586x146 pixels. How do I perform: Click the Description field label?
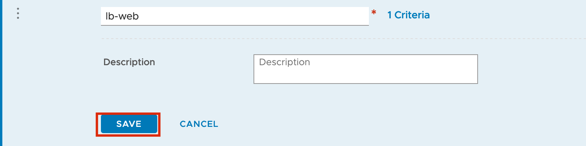tap(129, 62)
